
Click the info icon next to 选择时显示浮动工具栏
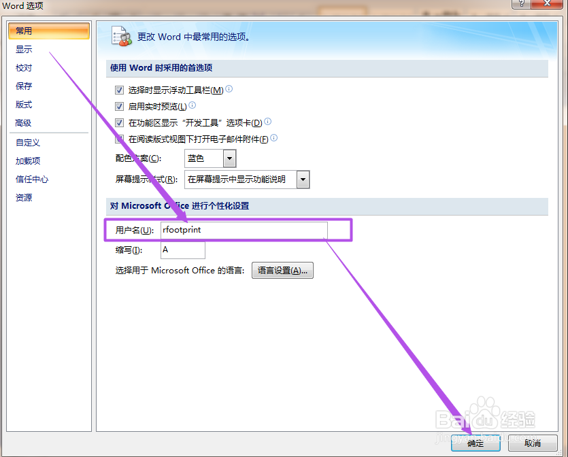click(229, 88)
